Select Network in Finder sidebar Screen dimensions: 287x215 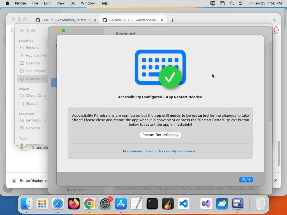pyautogui.click(x=33, y=128)
